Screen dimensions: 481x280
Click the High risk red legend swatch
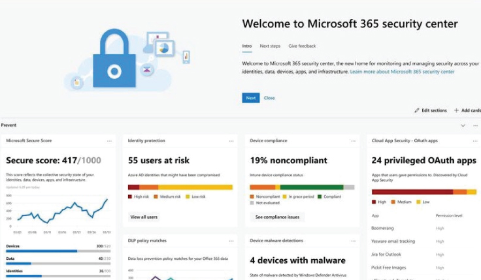pos(130,196)
